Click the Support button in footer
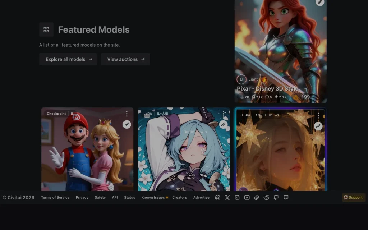The image size is (368, 230). tap(354, 198)
